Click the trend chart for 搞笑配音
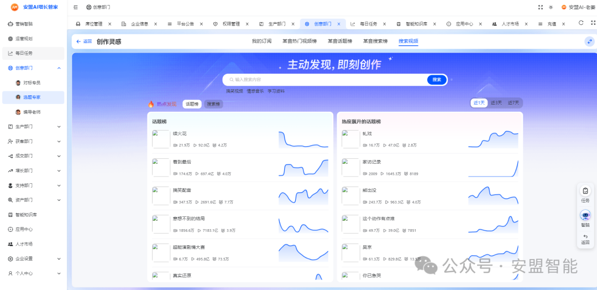Viewport: 597px width, 290px height. pos(303,196)
